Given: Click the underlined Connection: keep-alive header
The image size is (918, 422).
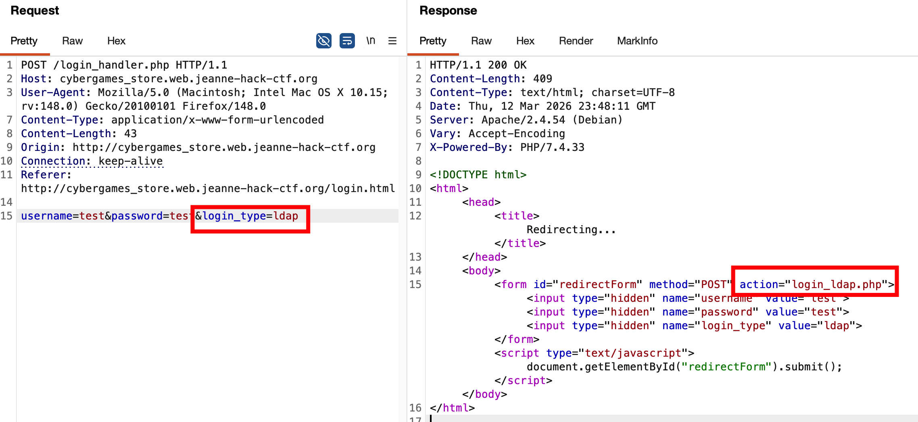Looking at the screenshot, I should point(92,161).
